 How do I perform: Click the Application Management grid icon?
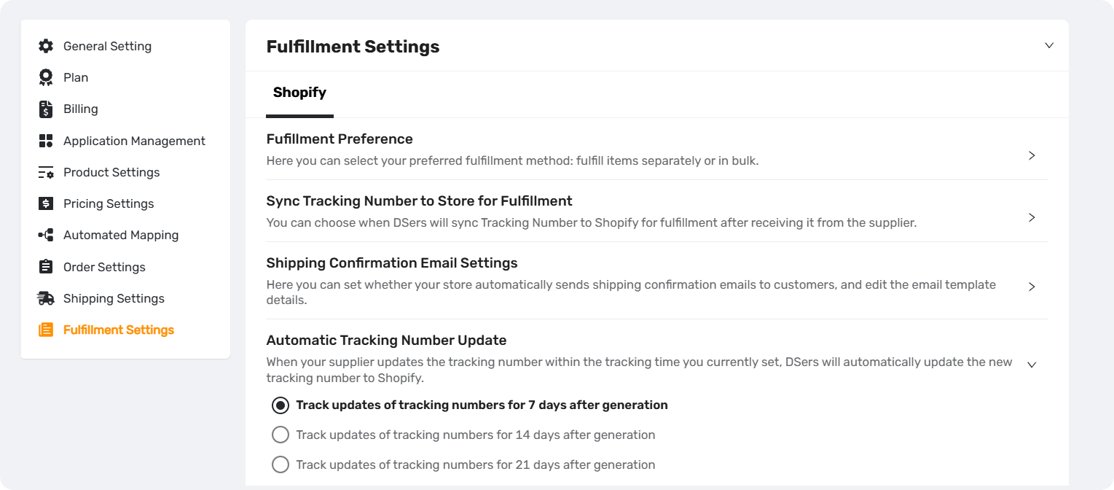pos(46,141)
